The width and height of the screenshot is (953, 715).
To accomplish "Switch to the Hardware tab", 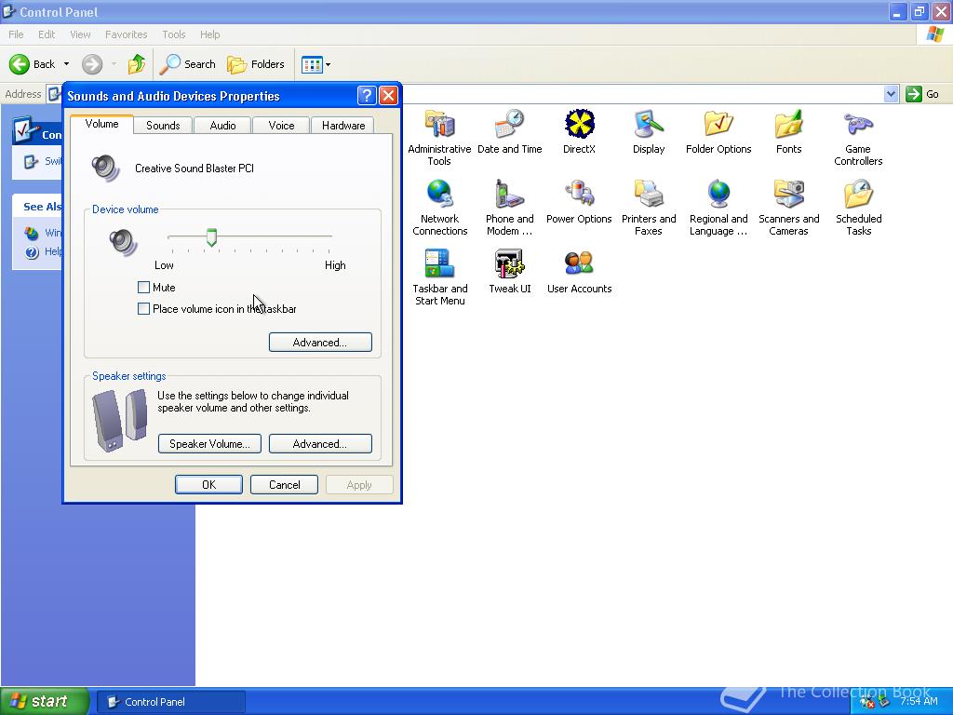I will 343,126.
